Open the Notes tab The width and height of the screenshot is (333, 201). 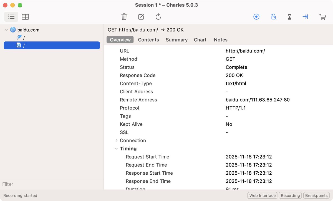(x=221, y=40)
